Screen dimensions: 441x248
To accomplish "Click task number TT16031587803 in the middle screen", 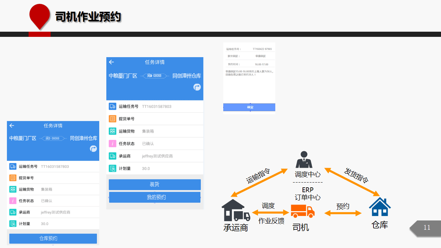I will (156, 106).
